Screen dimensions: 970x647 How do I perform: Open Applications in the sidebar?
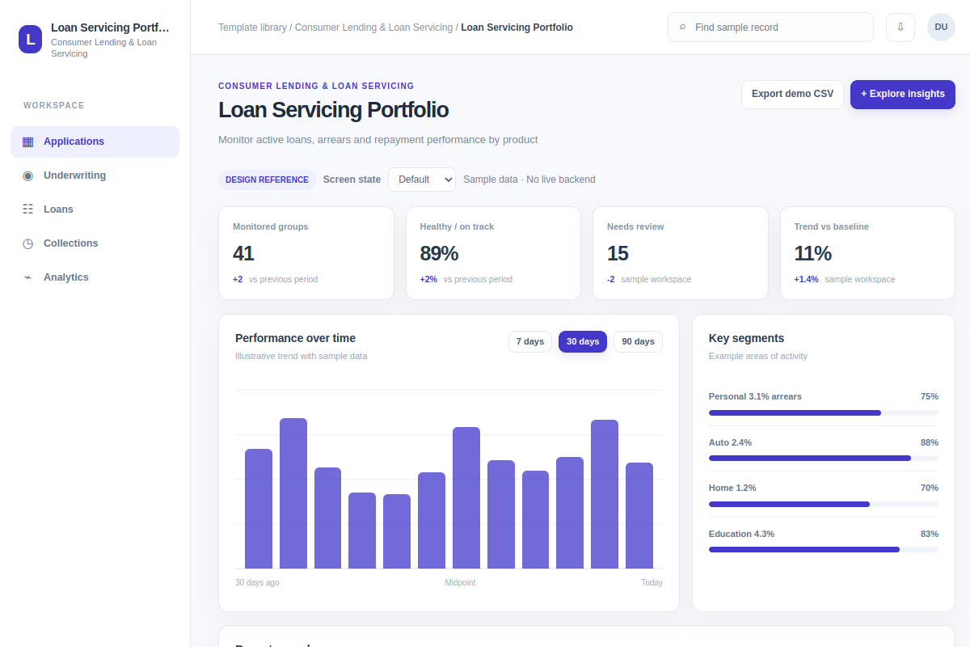pyautogui.click(x=95, y=142)
